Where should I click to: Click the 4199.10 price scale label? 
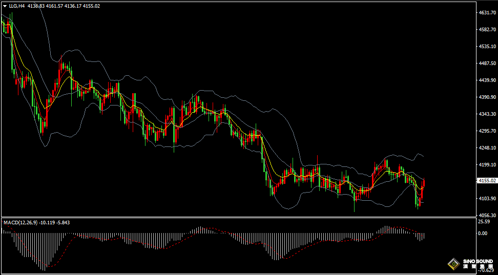point(487,164)
